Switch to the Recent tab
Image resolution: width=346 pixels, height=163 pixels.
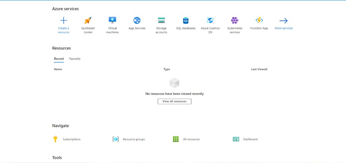click(59, 59)
